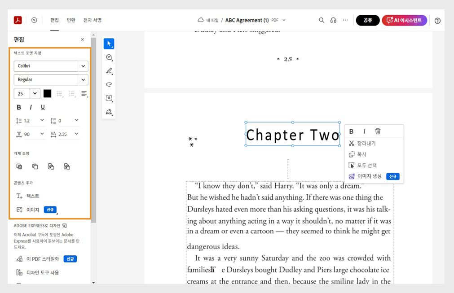Screen dimensions: 454x293
Task: Switch to the 전자 서명 tab
Action: tap(93, 20)
